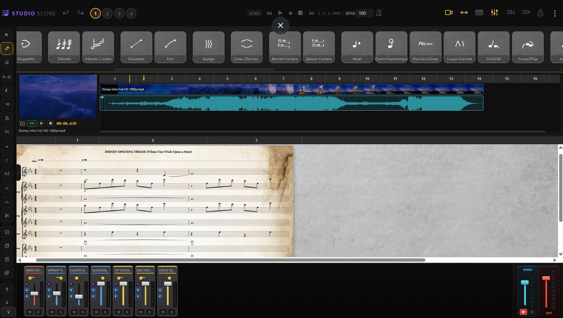Screen dimensions: 563x318
Task: Toggle the SYNC button
Action: tap(254, 13)
